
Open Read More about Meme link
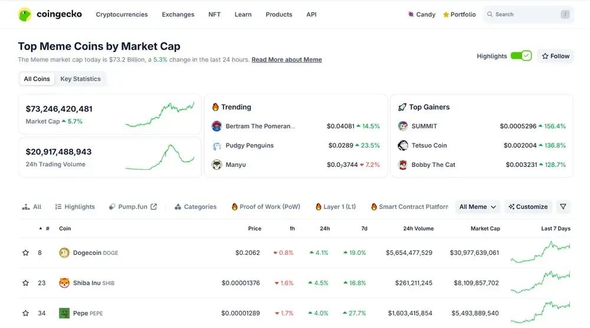click(x=287, y=60)
